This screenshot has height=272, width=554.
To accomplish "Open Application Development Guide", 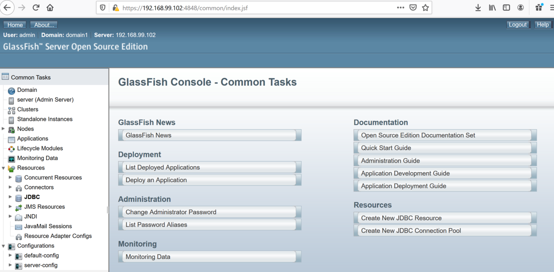I will [x=445, y=173].
